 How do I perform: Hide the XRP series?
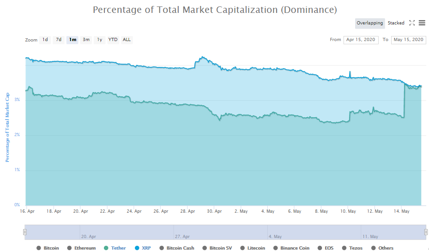tap(143, 248)
